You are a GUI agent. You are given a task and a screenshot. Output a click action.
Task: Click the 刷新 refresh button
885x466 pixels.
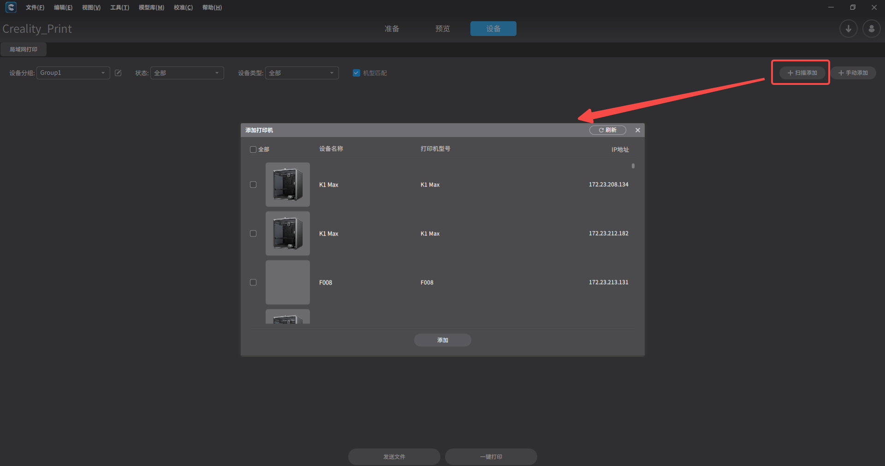coord(607,130)
